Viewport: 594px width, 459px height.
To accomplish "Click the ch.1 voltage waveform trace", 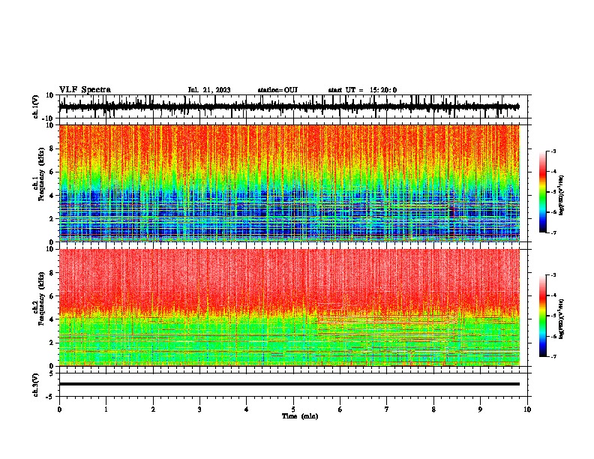I will pos(289,106).
